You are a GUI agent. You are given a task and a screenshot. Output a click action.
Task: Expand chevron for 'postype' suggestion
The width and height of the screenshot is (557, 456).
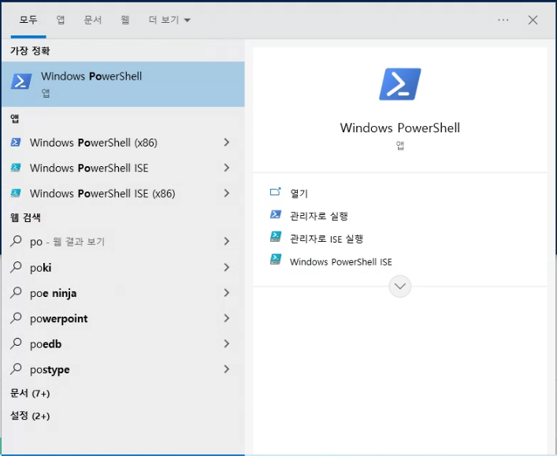click(227, 369)
